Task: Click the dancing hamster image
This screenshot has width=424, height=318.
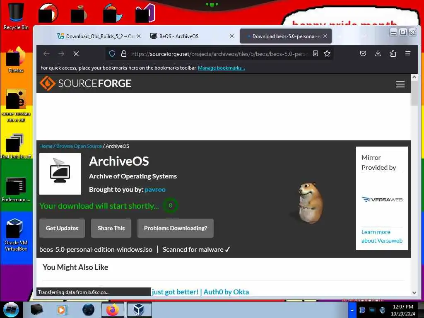Action: 310,203
